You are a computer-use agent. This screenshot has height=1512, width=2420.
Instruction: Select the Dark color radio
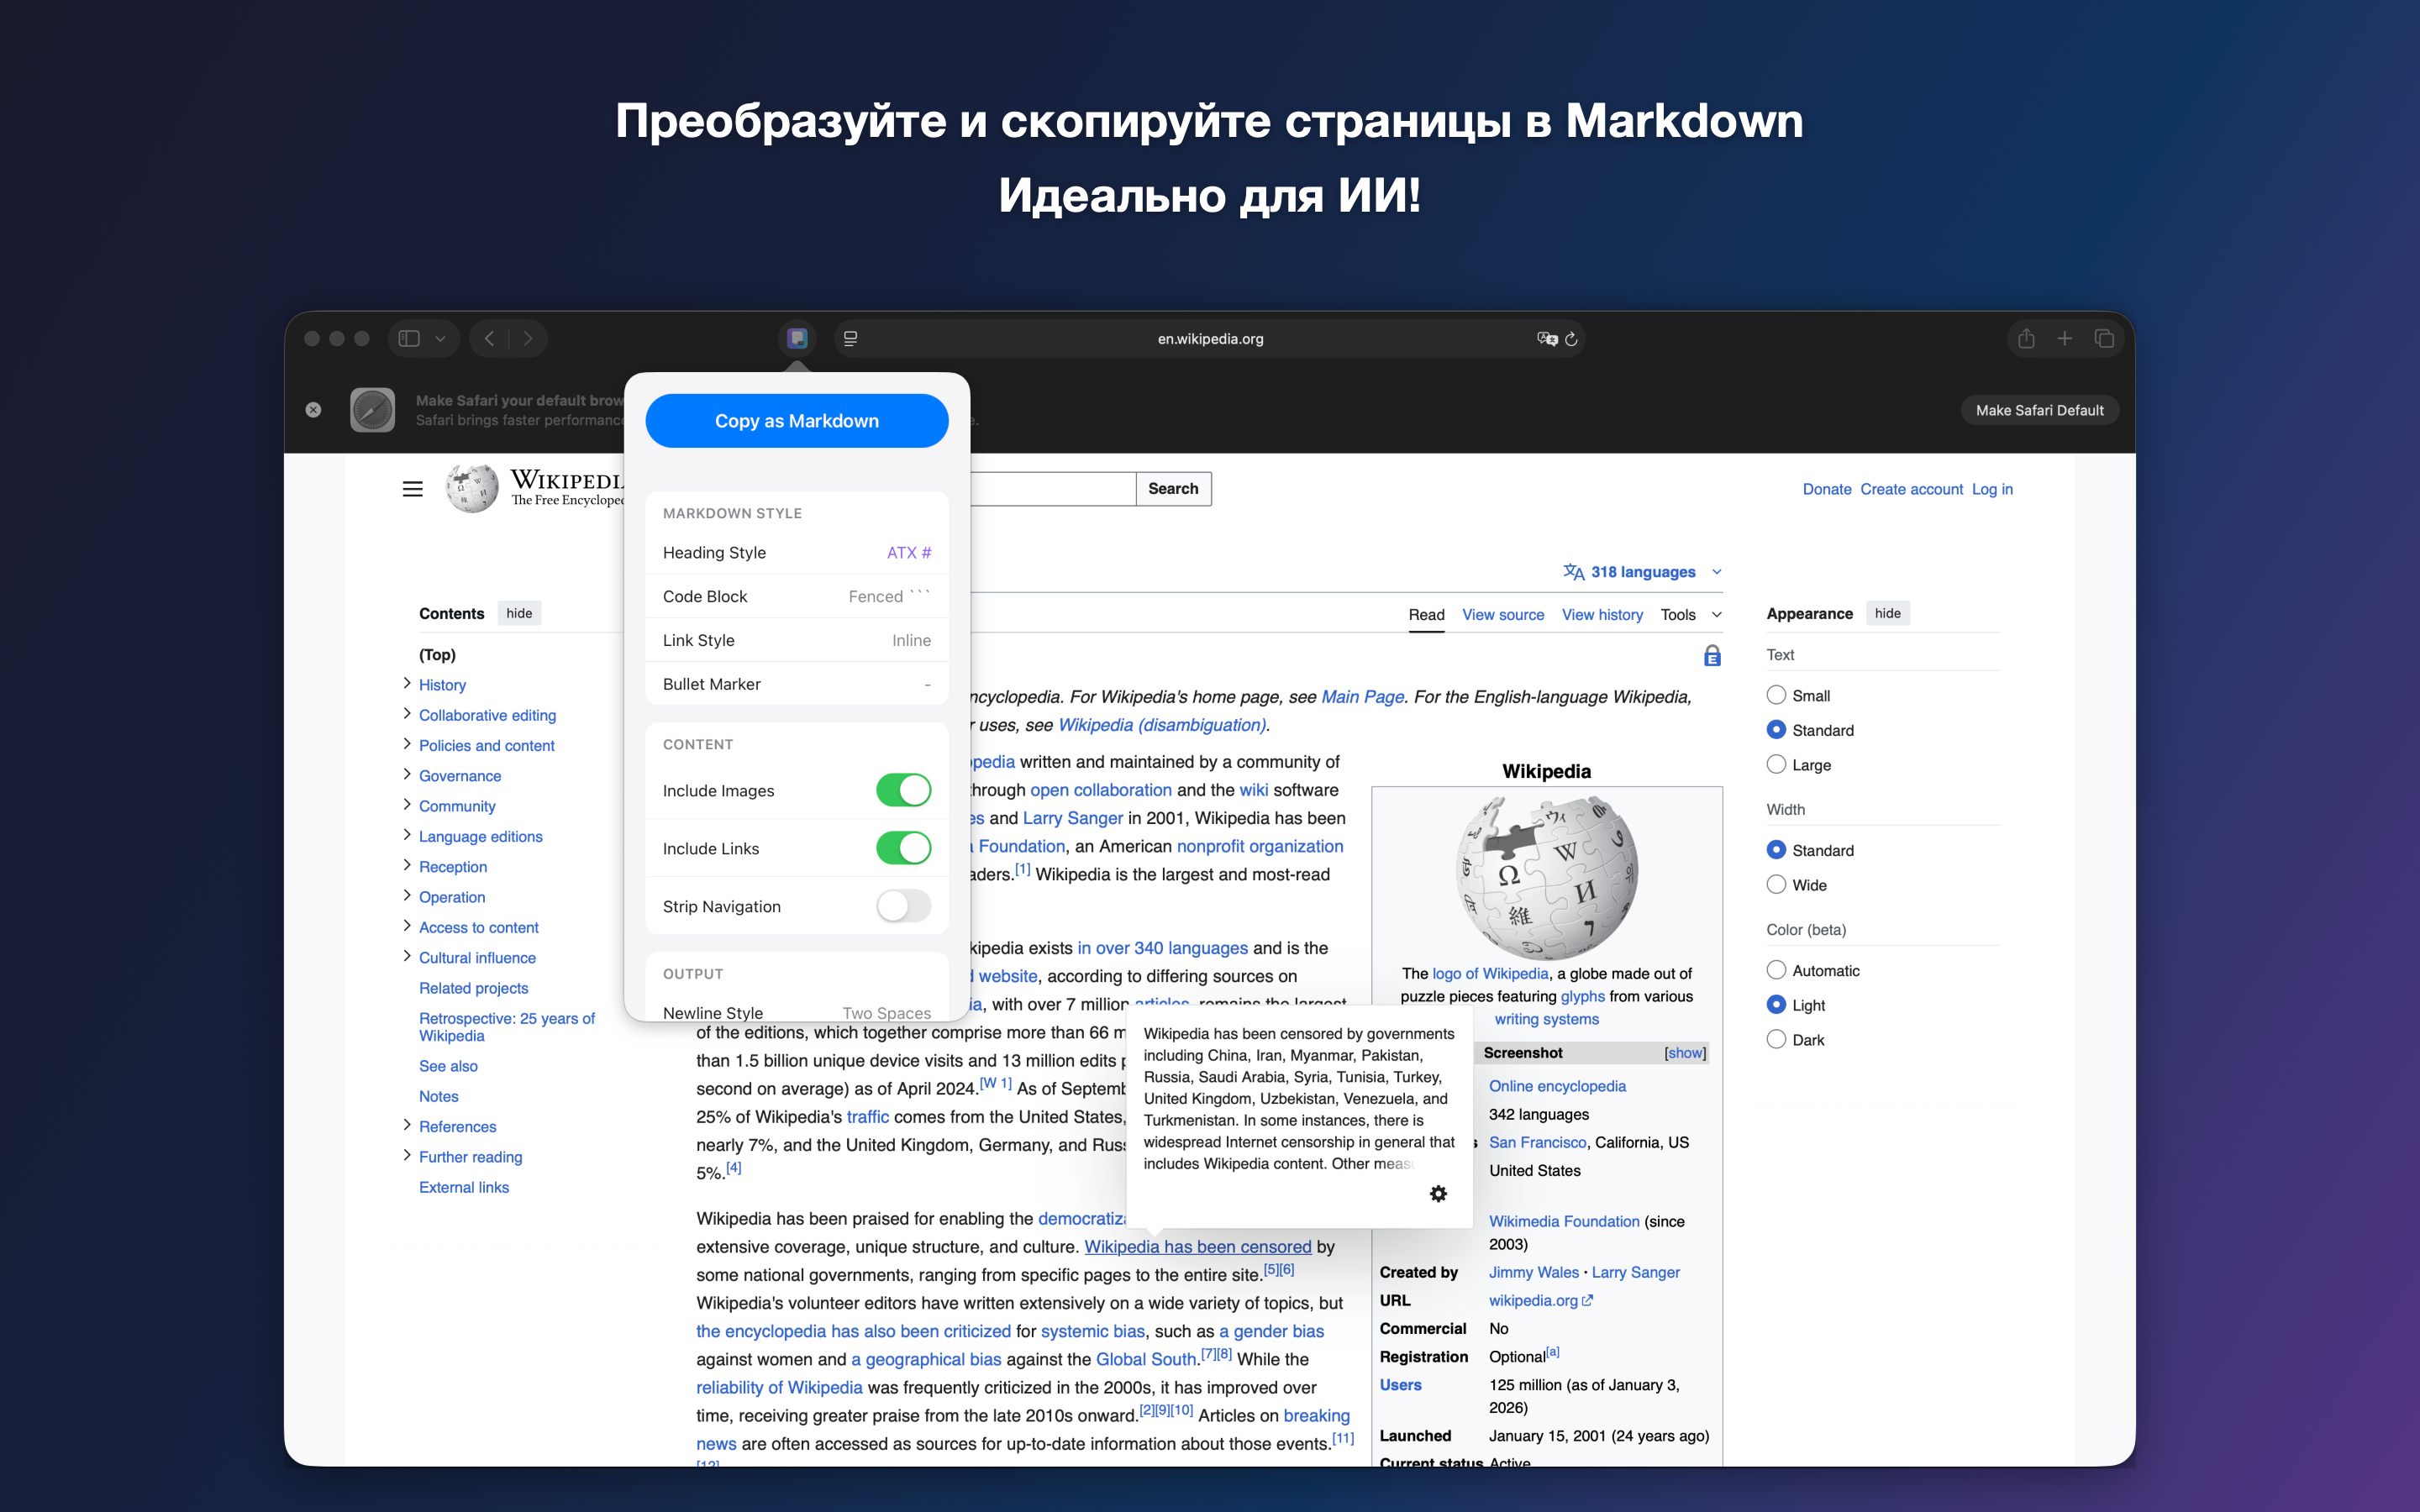pyautogui.click(x=1776, y=1040)
